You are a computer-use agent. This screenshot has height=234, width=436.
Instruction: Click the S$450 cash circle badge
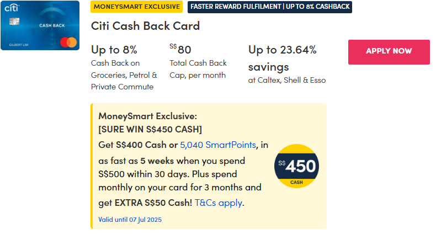coord(297,166)
